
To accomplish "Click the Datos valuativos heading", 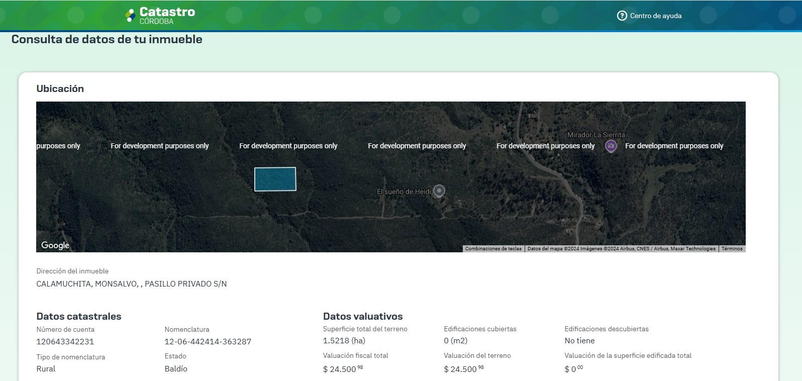I will 363,317.
